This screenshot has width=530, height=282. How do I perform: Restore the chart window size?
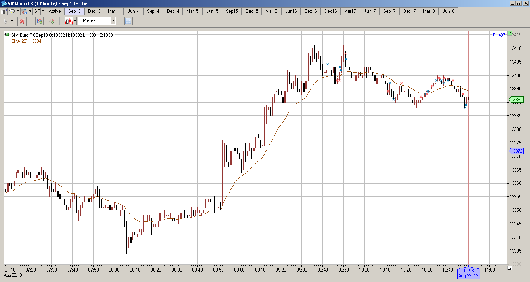(519, 3)
